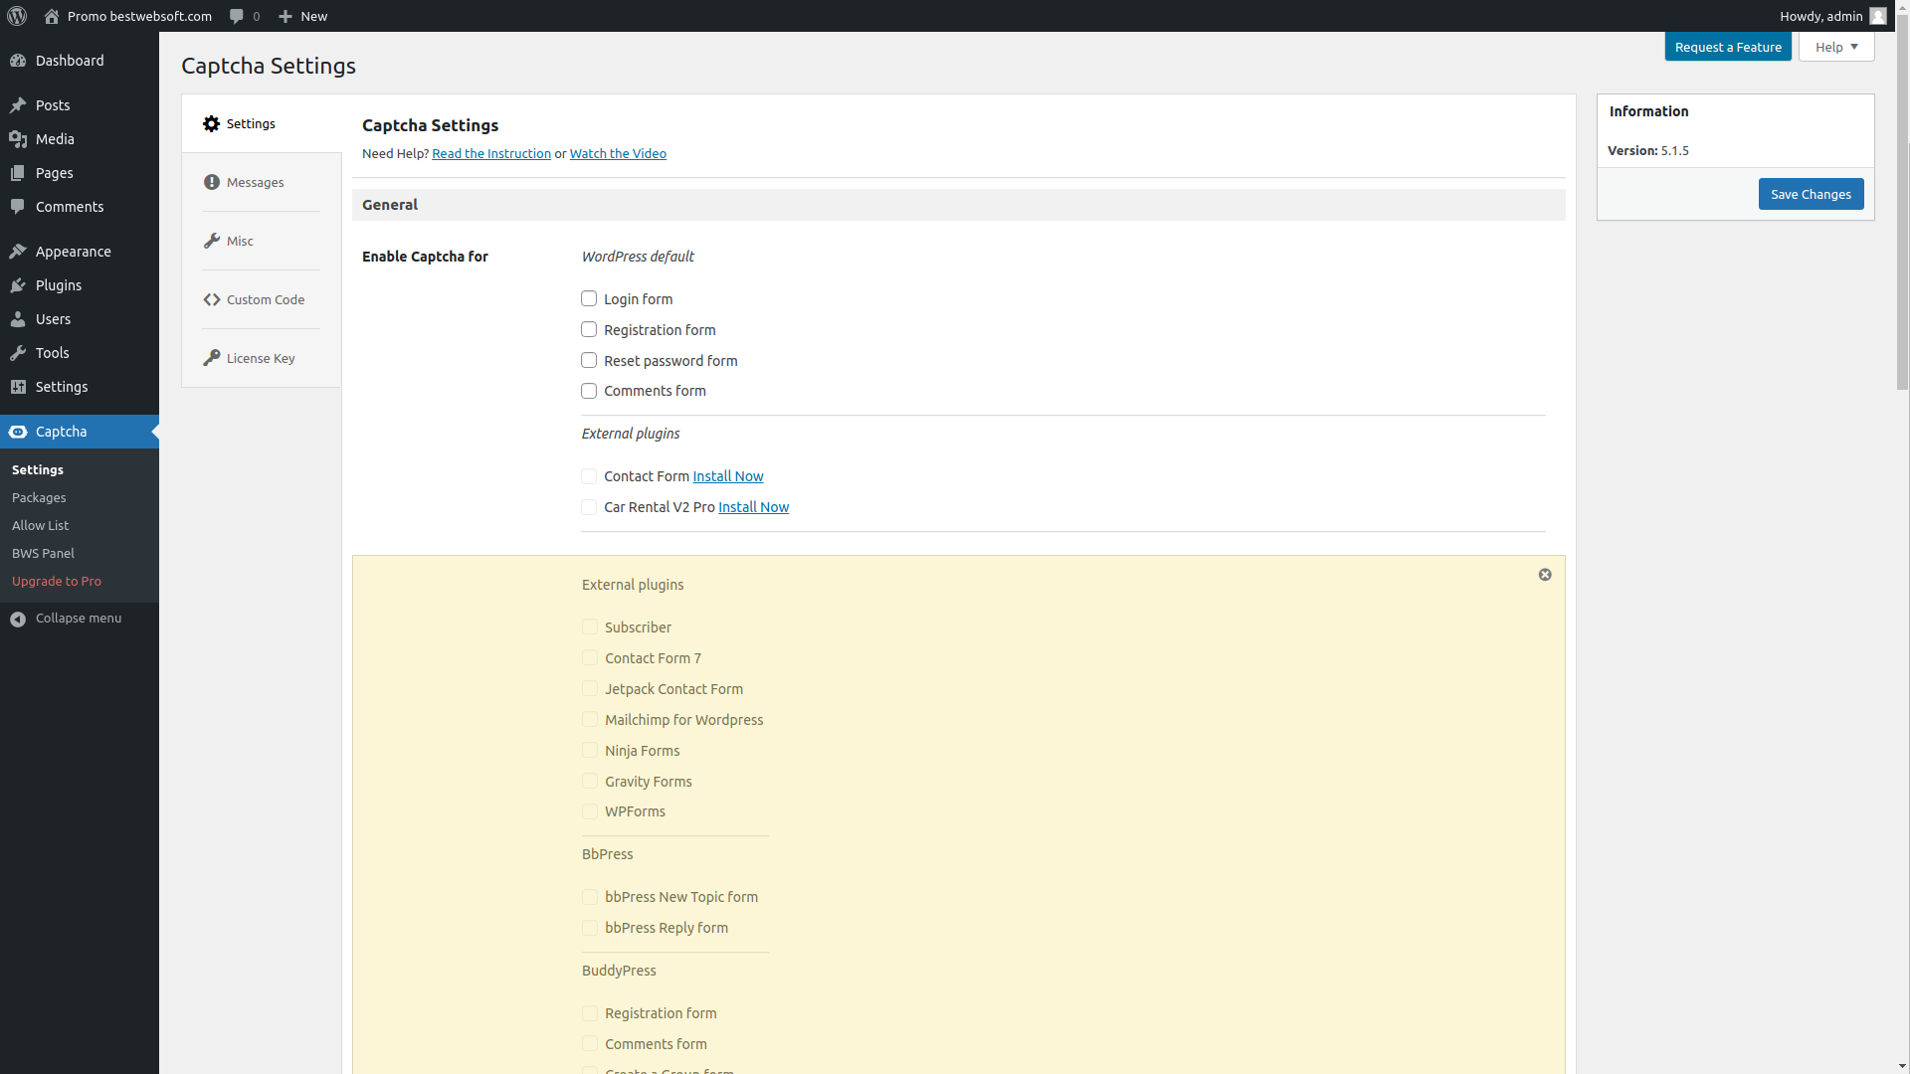Check the Registration form checkbox
Screen dimensions: 1910x1074
589,329
